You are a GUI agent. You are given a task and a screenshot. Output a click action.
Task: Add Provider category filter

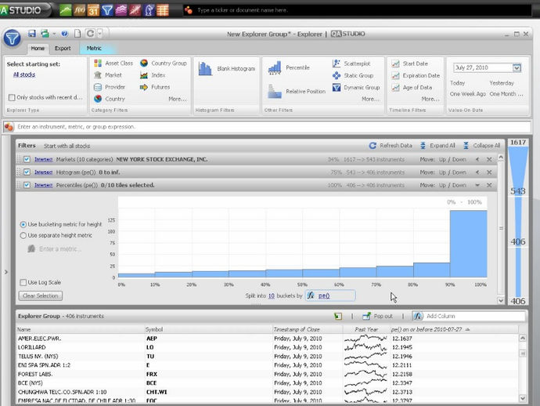pos(110,87)
